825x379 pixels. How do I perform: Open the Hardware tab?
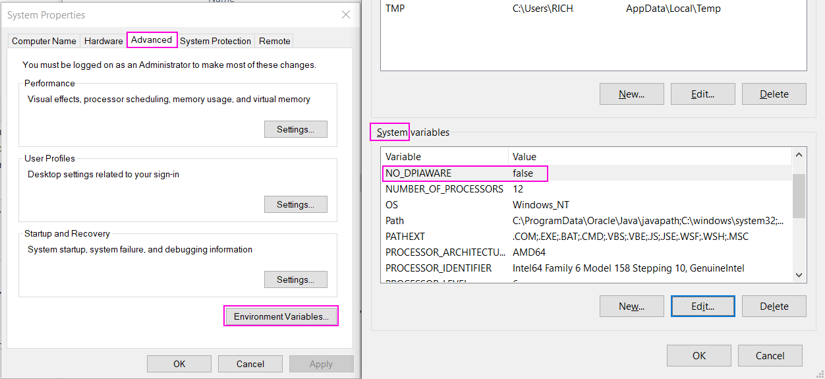103,41
